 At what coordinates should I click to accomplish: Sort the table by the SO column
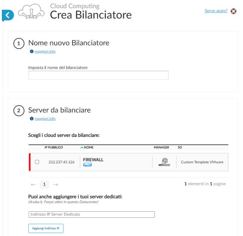[x=180, y=147]
